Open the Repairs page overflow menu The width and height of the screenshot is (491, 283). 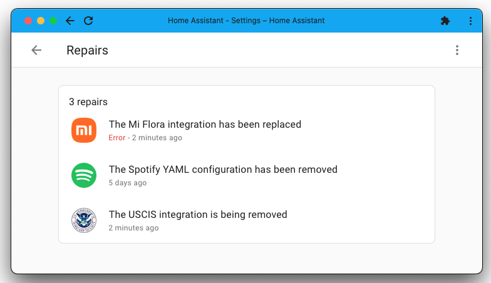pos(457,50)
